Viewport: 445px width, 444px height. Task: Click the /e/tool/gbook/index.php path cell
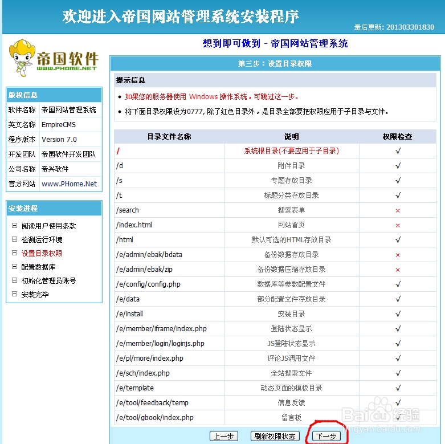(x=169, y=417)
